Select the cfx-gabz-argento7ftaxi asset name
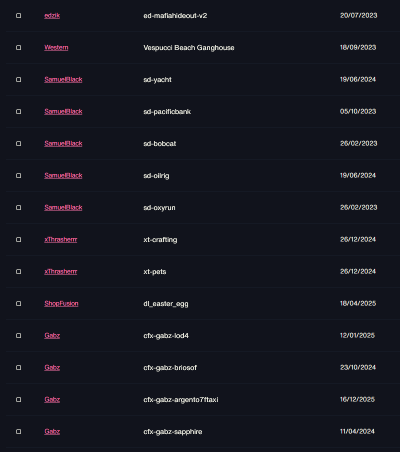400x452 pixels. tap(181, 399)
